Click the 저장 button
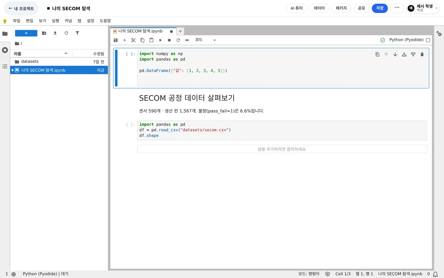444x278 pixels. [380, 8]
